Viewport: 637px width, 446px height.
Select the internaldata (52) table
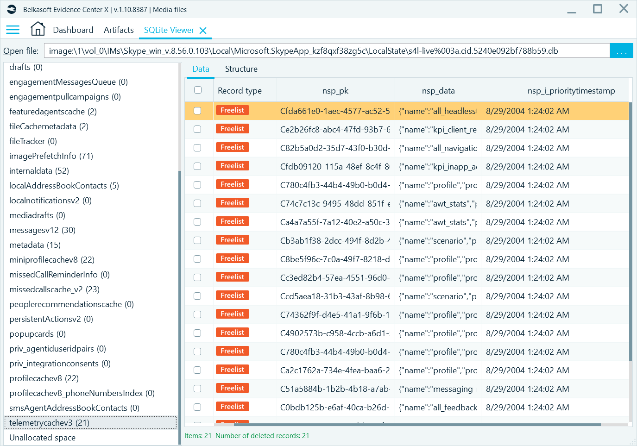39,171
